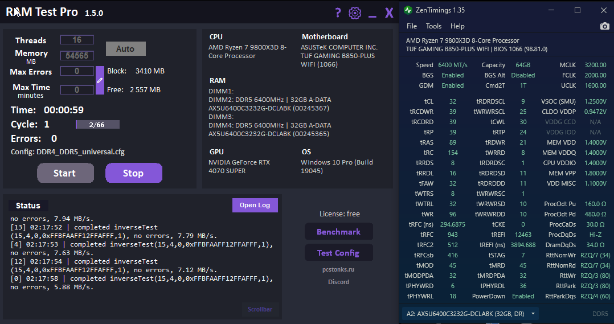Take a ZenTimings screenshot with the camera icon
The width and height of the screenshot is (614, 324).
[605, 26]
